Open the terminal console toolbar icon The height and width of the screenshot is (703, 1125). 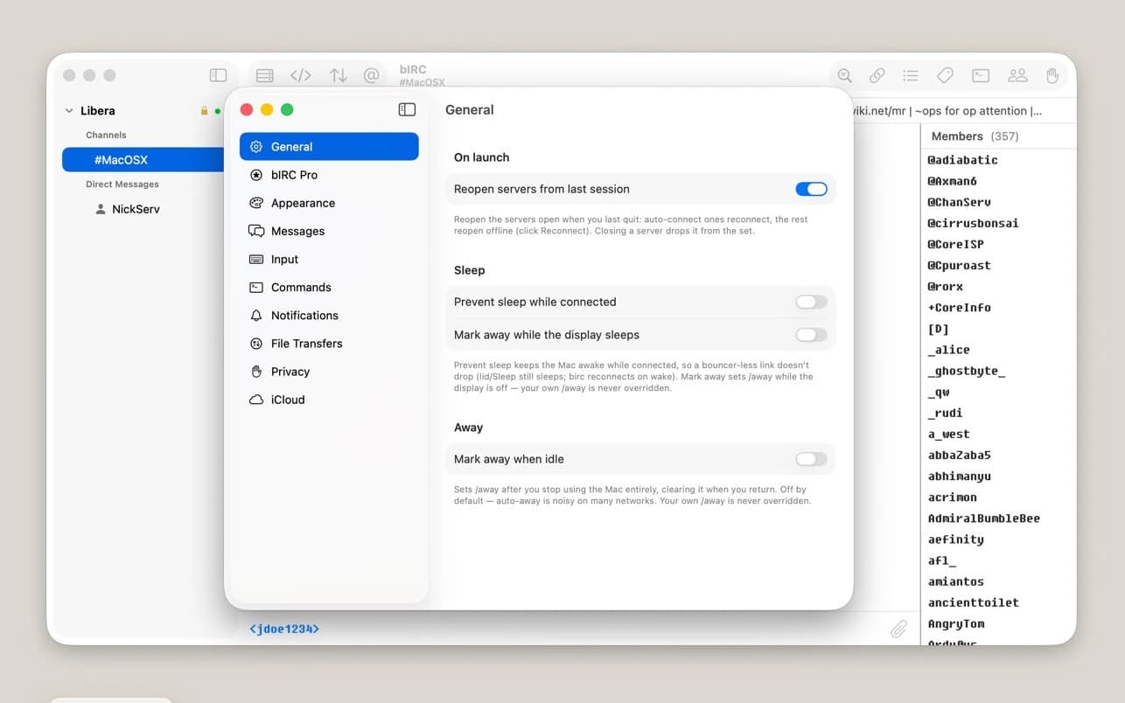(981, 76)
